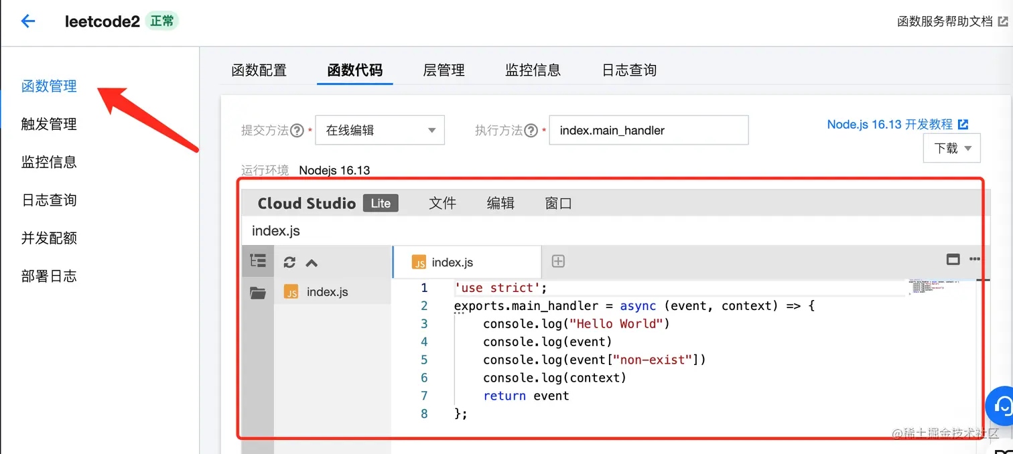This screenshot has height=454, width=1013.
Task: Click the Node.js tutorial external link icon
Action: (x=963, y=125)
